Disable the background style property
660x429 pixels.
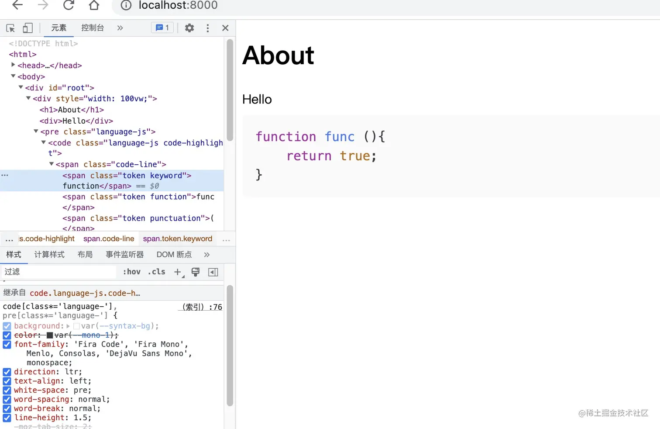click(x=7, y=326)
